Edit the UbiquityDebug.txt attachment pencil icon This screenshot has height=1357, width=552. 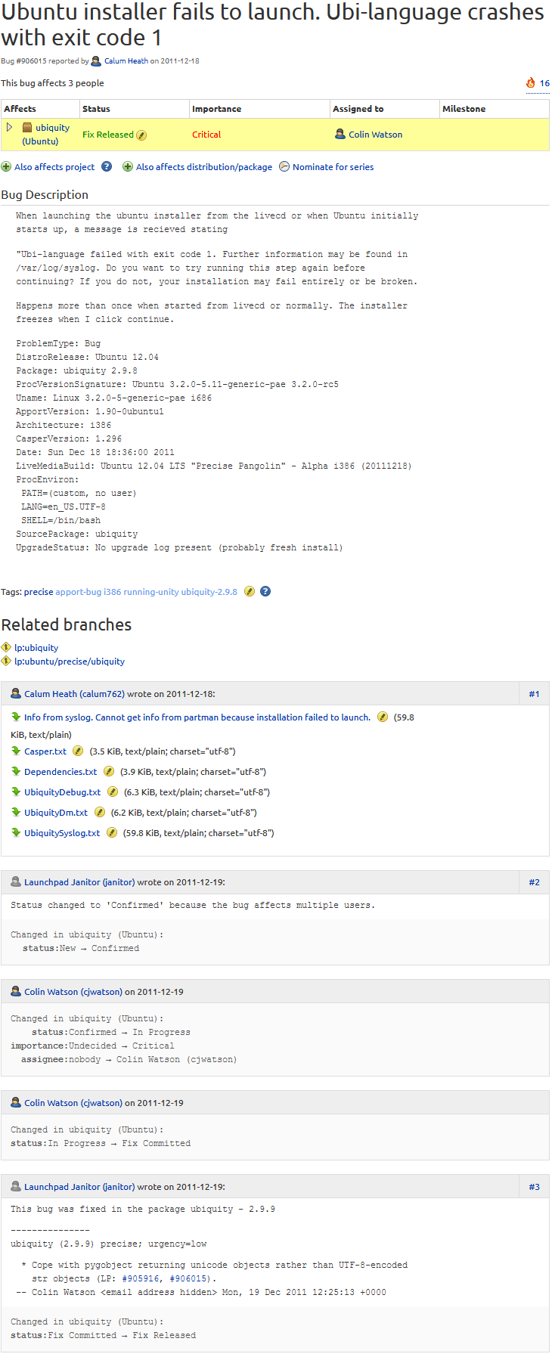click(113, 792)
